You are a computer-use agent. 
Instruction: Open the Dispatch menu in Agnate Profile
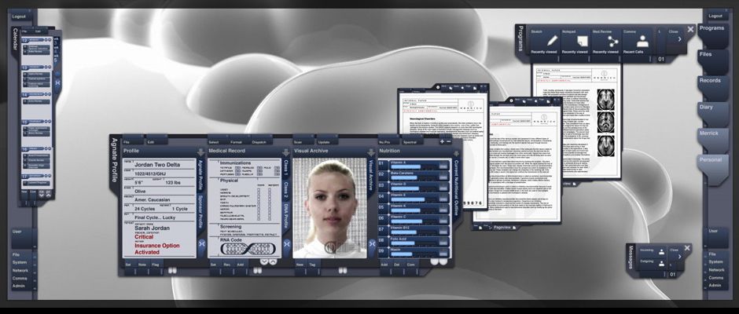tap(259, 142)
